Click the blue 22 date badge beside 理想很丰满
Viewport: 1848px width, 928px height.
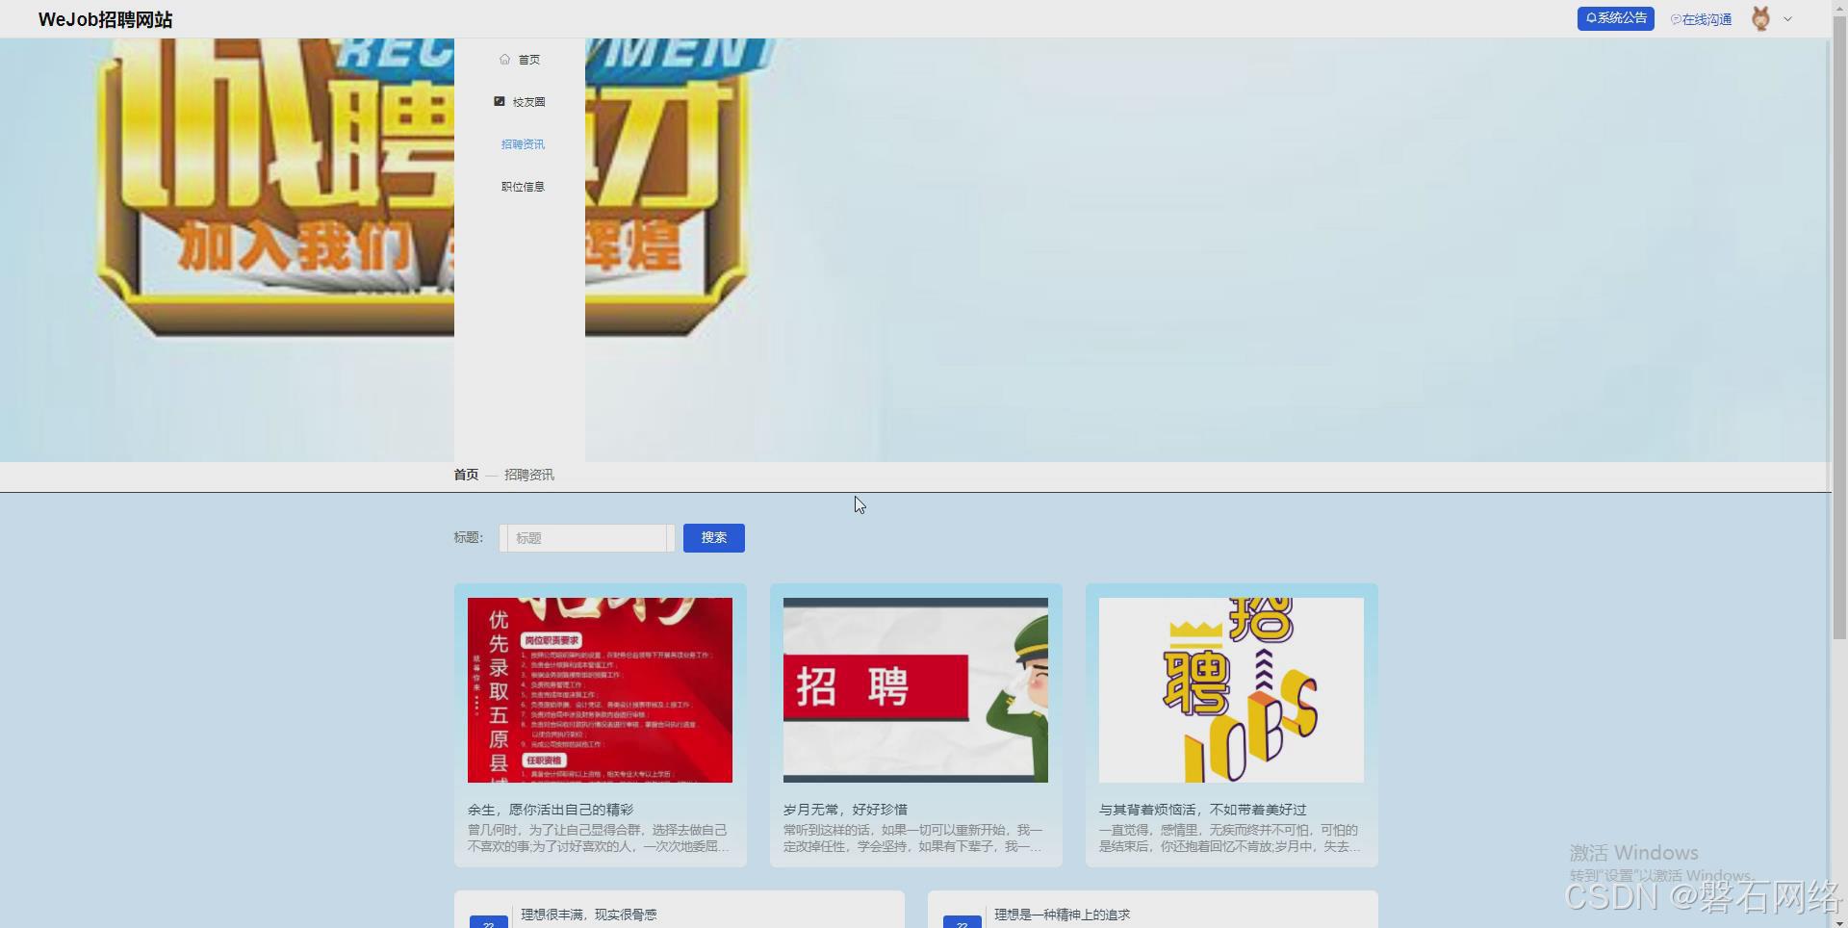click(488, 922)
